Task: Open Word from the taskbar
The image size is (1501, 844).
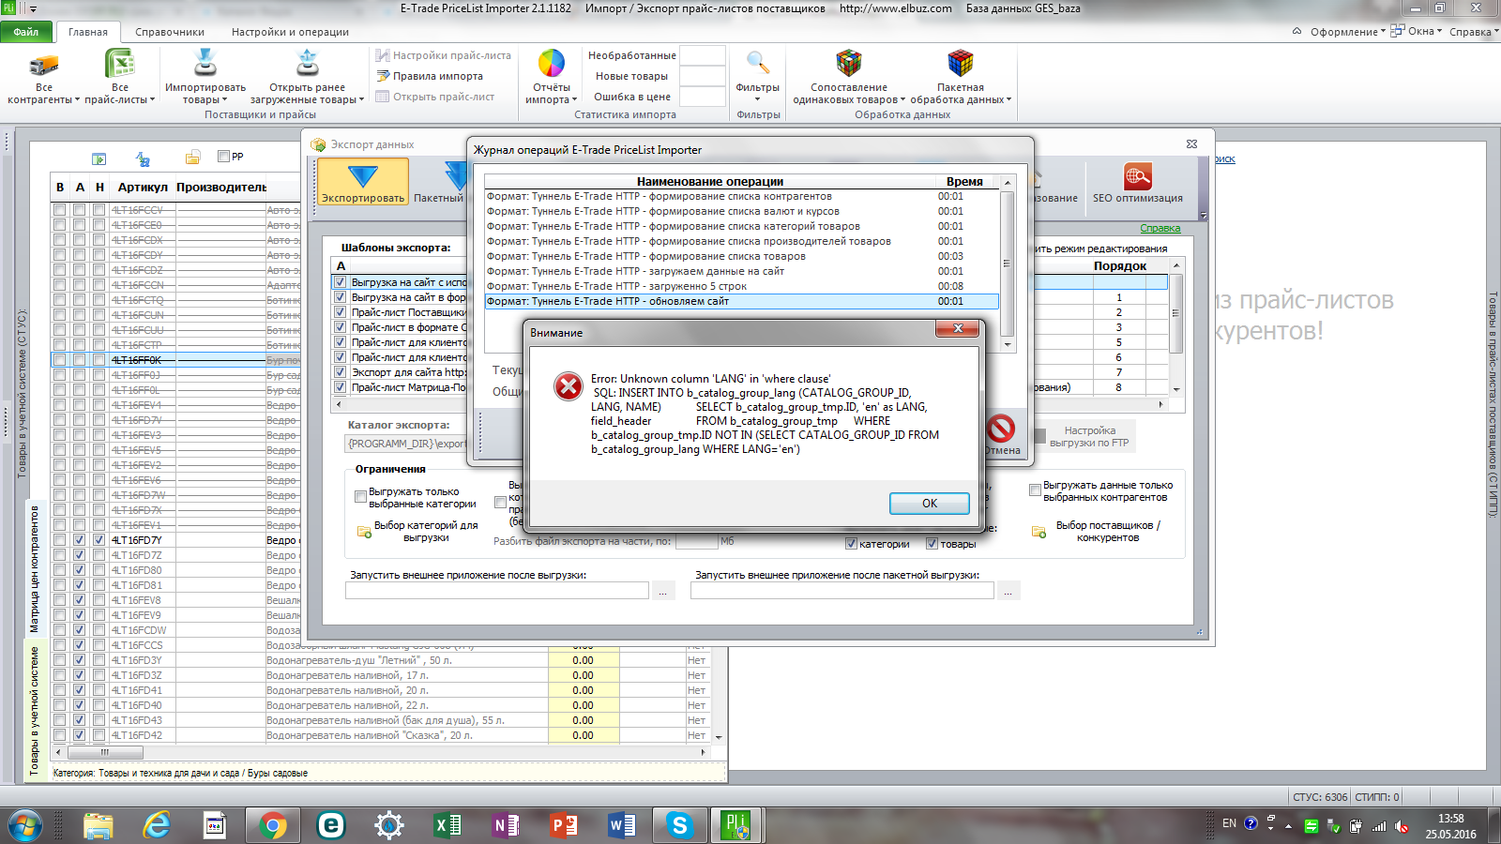Action: click(621, 825)
